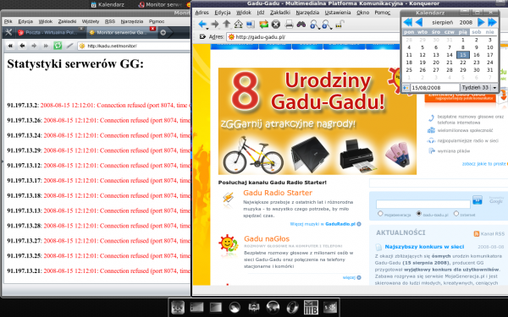Go back in Konqueror toolbar
Screen dimensions: 508x317
point(202,25)
